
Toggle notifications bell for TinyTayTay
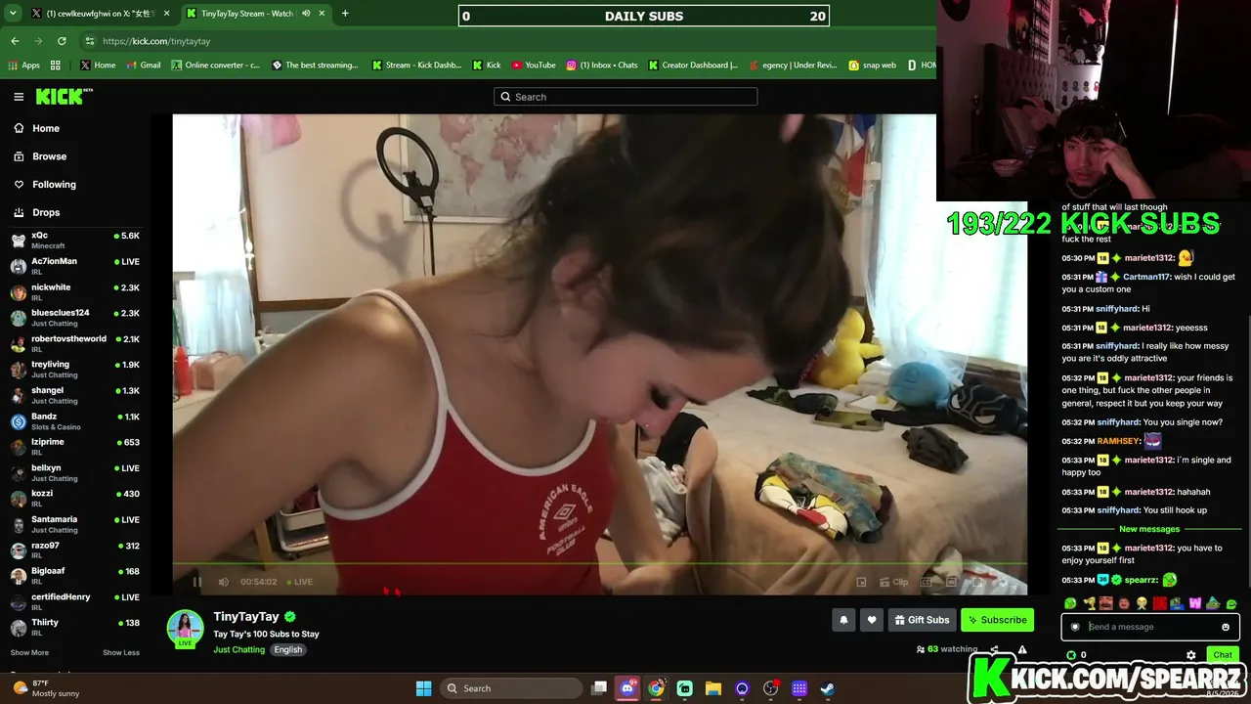pyautogui.click(x=843, y=620)
